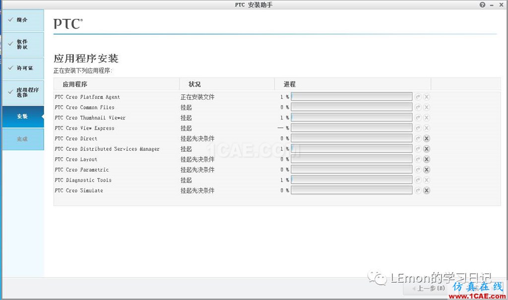Viewport: 508px width, 300px height.
Task: Cancel Distributed Services Manager installation
Action: [427, 149]
